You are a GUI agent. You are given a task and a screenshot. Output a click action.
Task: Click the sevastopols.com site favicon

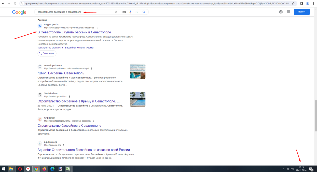click(40, 67)
